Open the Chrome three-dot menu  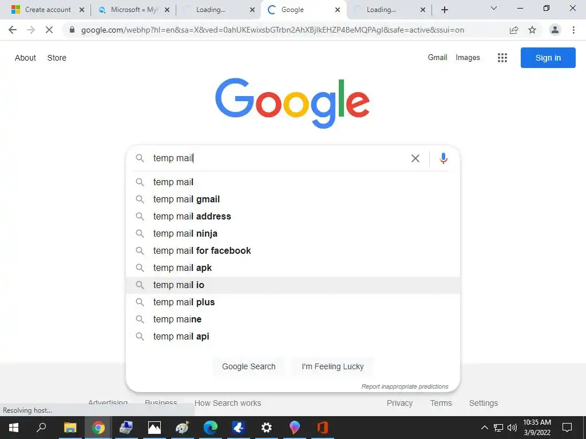click(573, 30)
